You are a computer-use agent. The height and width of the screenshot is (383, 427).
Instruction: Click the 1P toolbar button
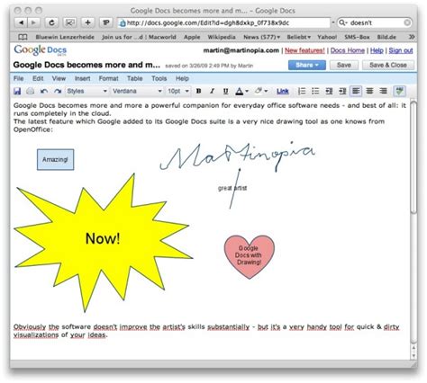[x=106, y=22]
